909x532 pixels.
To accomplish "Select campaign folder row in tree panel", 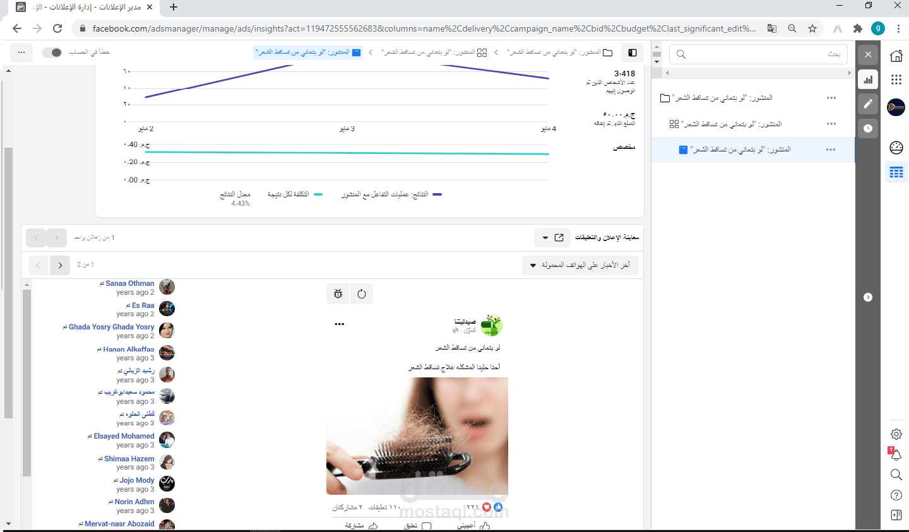I will 753,98.
